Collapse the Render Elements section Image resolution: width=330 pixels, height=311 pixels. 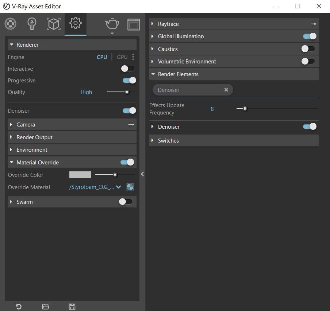pos(234,74)
